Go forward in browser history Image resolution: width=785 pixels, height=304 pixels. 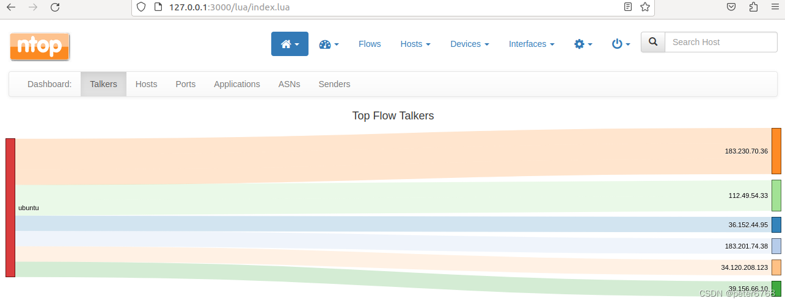coord(33,7)
